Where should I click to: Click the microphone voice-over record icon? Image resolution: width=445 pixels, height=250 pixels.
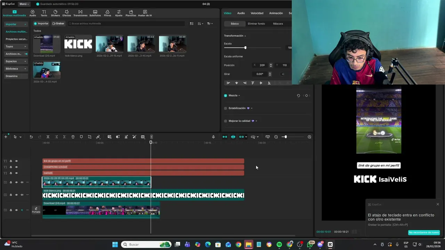[213, 137]
